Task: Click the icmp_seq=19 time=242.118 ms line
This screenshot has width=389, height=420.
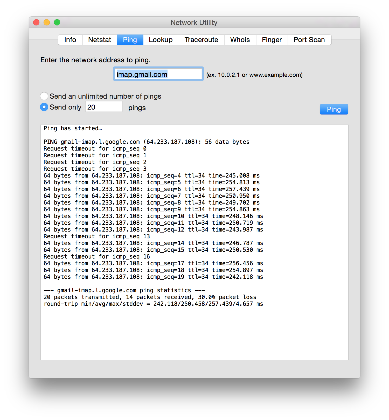Action: pos(153,277)
